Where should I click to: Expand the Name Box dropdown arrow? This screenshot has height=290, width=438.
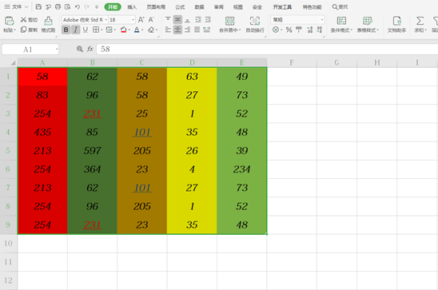[x=57, y=50]
